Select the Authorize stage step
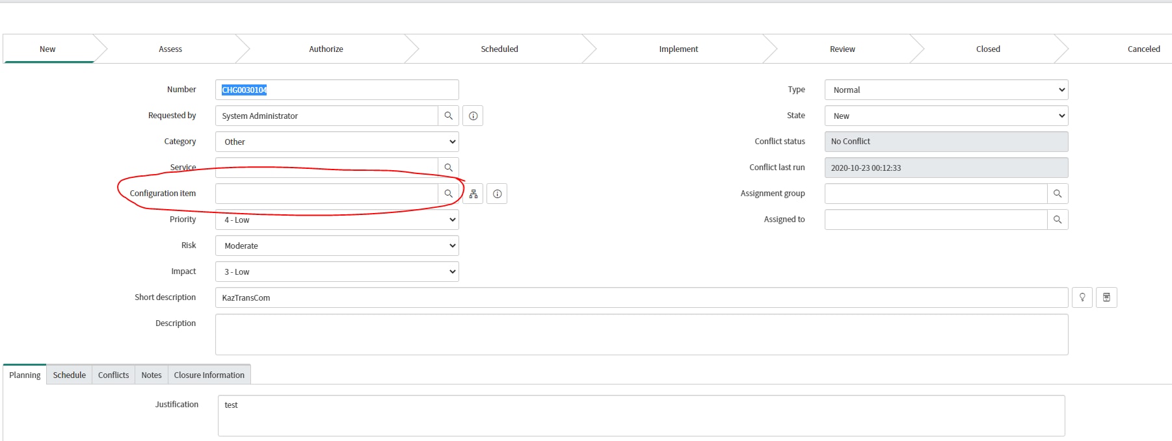This screenshot has height=441, width=1172. pos(326,49)
